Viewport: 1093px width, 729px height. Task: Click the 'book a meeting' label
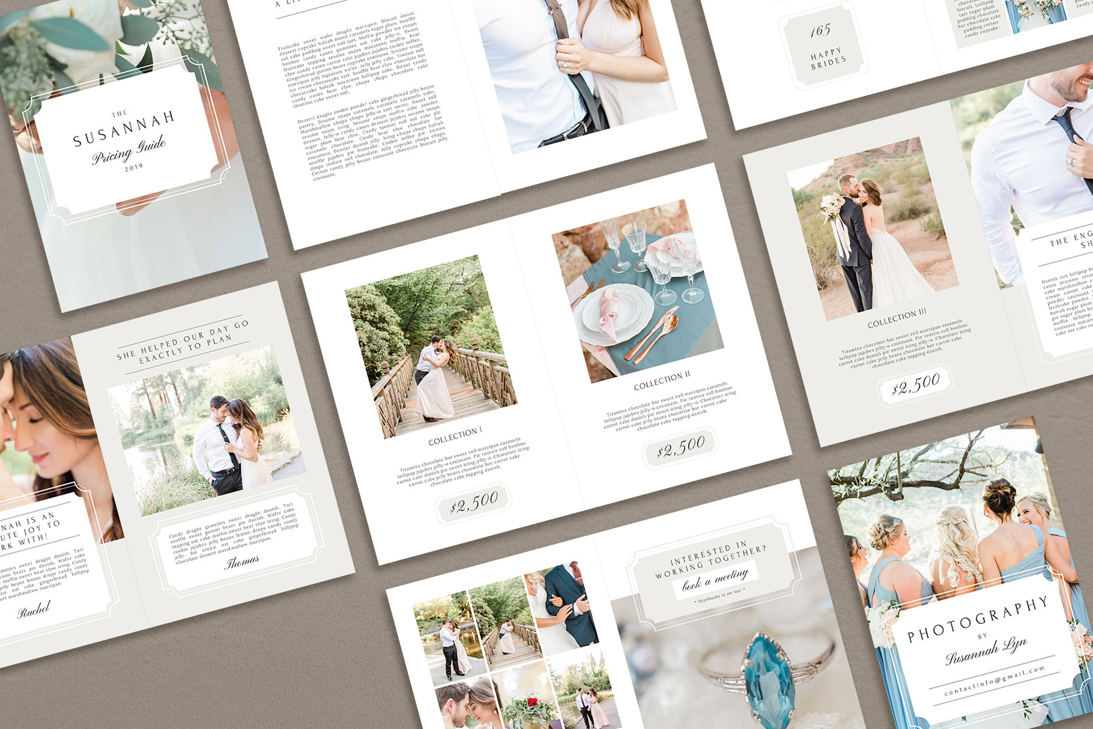(715, 579)
